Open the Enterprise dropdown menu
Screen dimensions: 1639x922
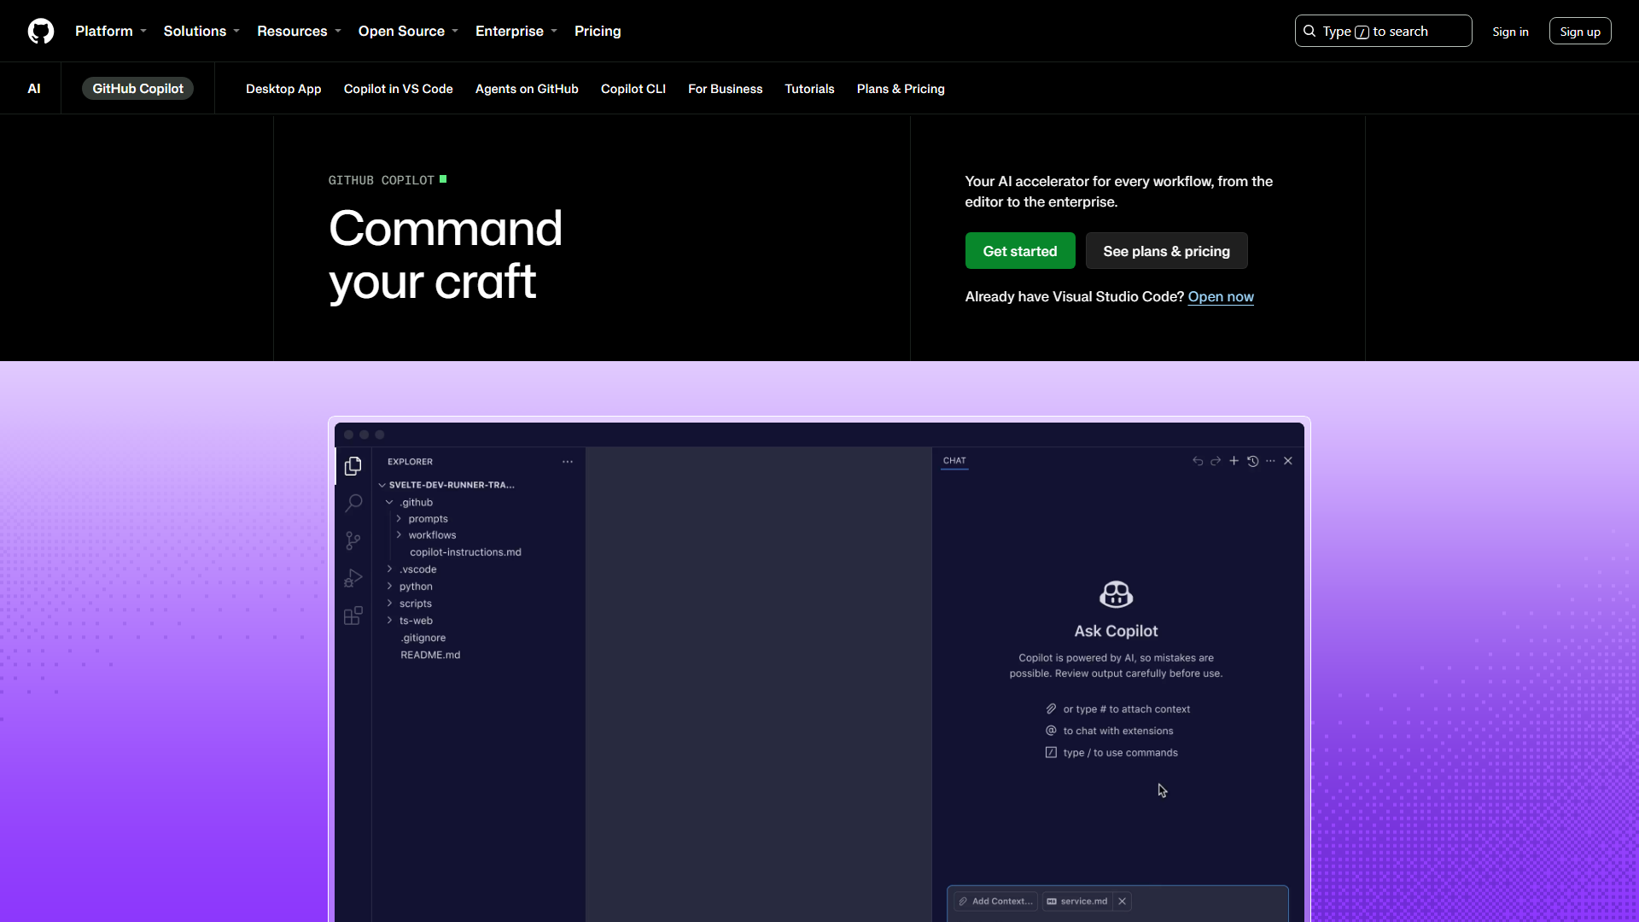tap(516, 31)
